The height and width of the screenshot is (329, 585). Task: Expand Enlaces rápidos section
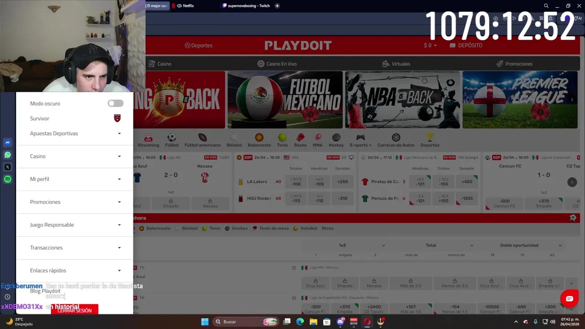coord(75,271)
